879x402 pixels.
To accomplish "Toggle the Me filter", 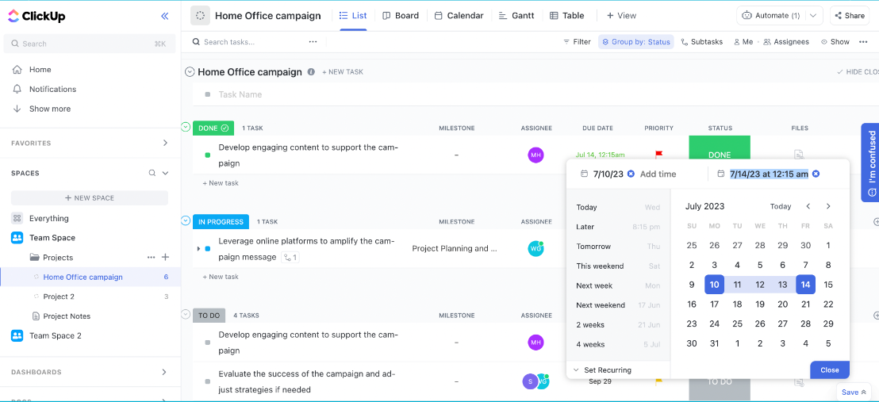I will (743, 42).
